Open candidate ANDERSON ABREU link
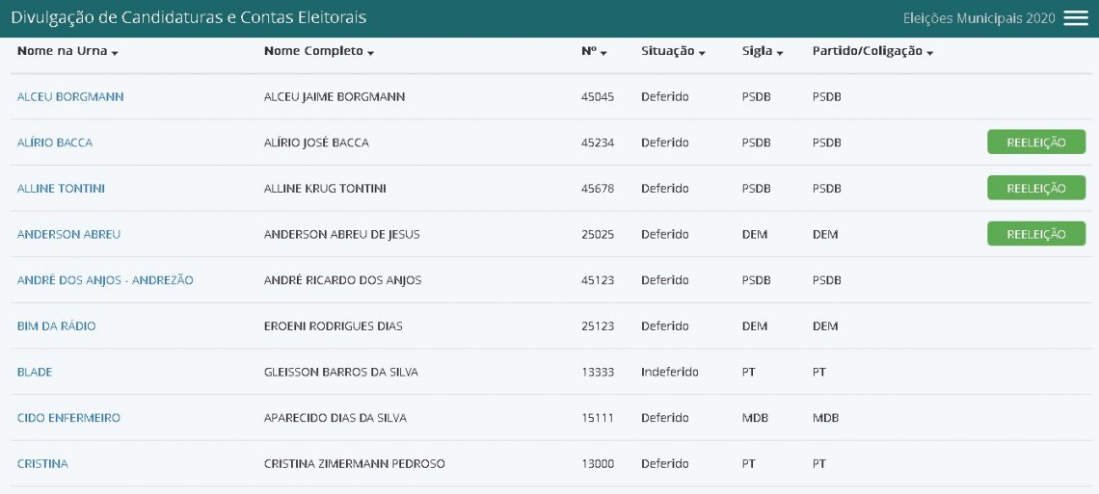1099x494 pixels. [68, 234]
